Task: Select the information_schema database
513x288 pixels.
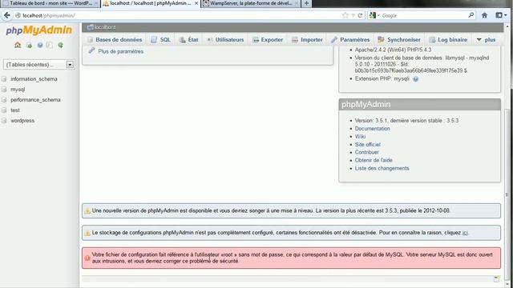Action: tap(34, 79)
